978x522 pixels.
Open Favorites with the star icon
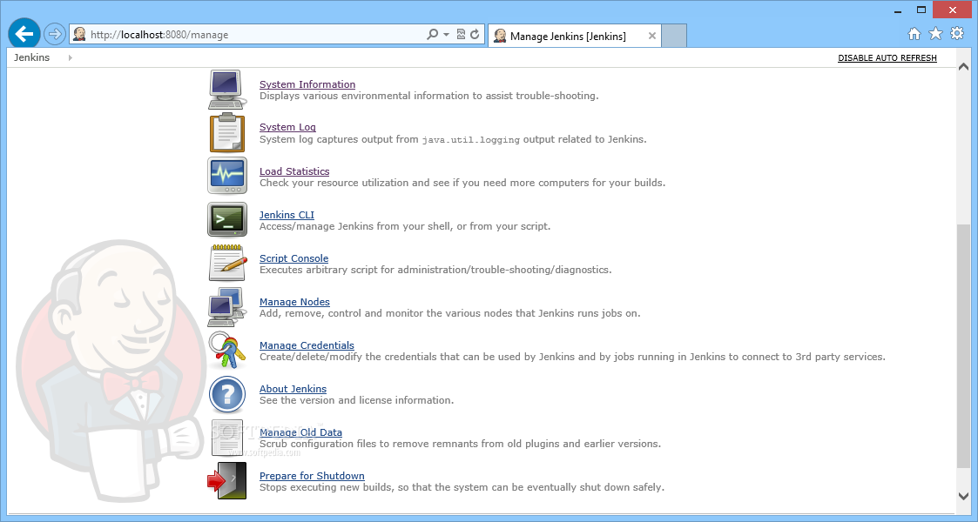tap(935, 34)
